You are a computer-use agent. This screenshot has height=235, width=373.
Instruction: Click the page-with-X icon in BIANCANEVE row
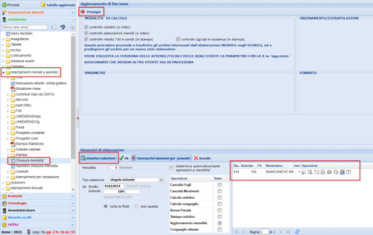point(310,172)
